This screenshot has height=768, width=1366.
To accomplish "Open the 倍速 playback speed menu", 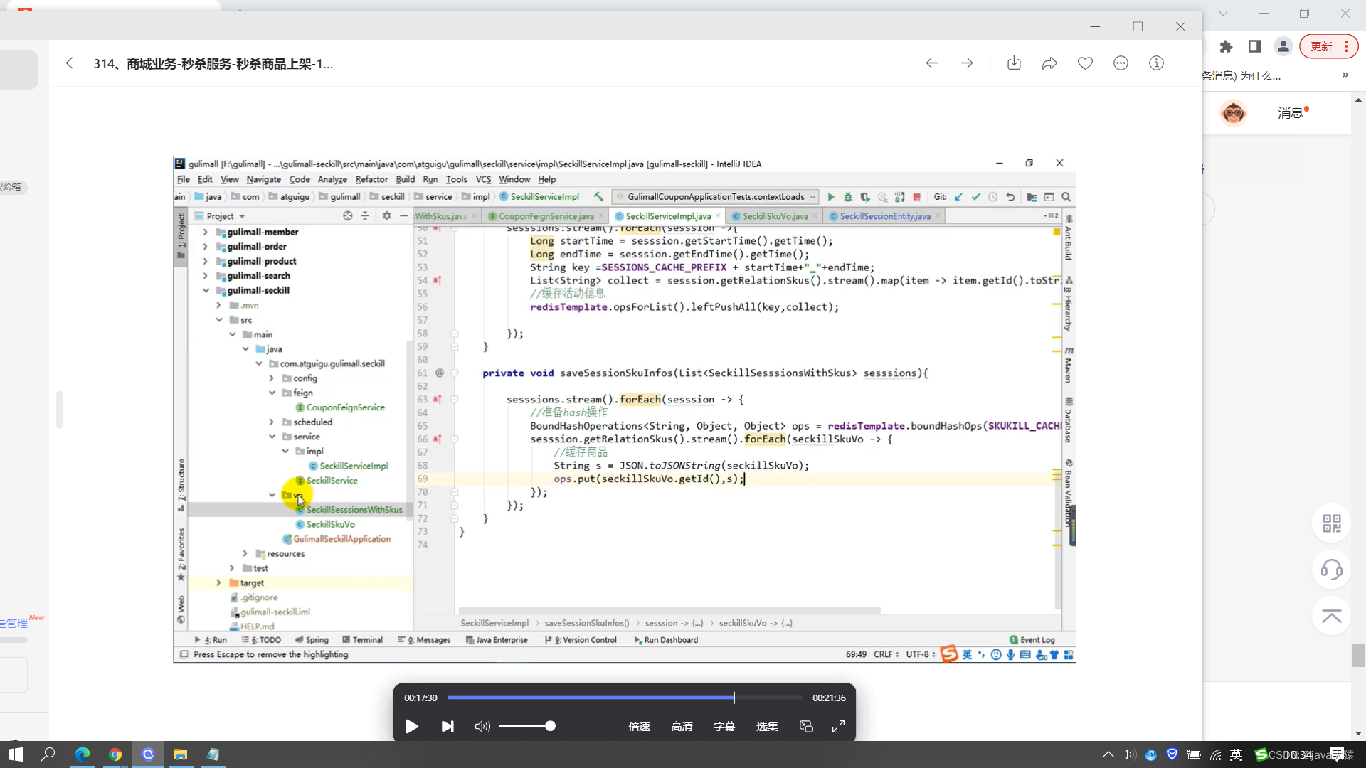I will 639,726.
